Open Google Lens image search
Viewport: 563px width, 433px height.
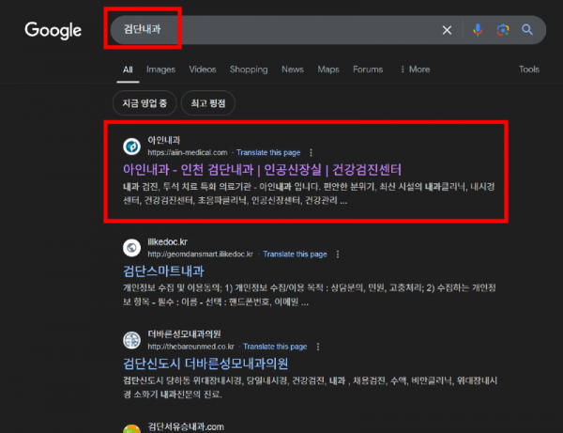[x=503, y=30]
